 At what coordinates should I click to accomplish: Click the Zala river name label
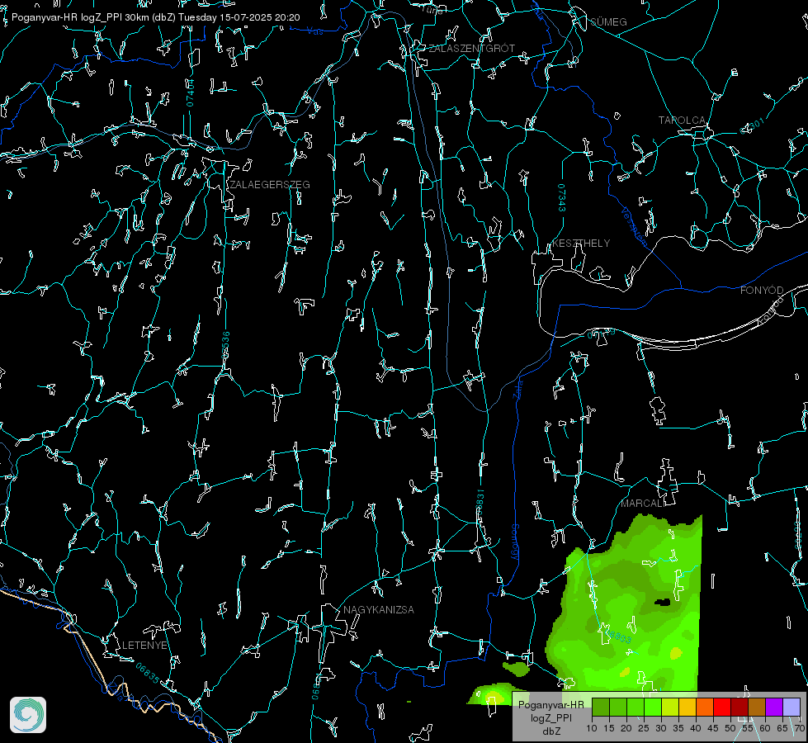518,388
